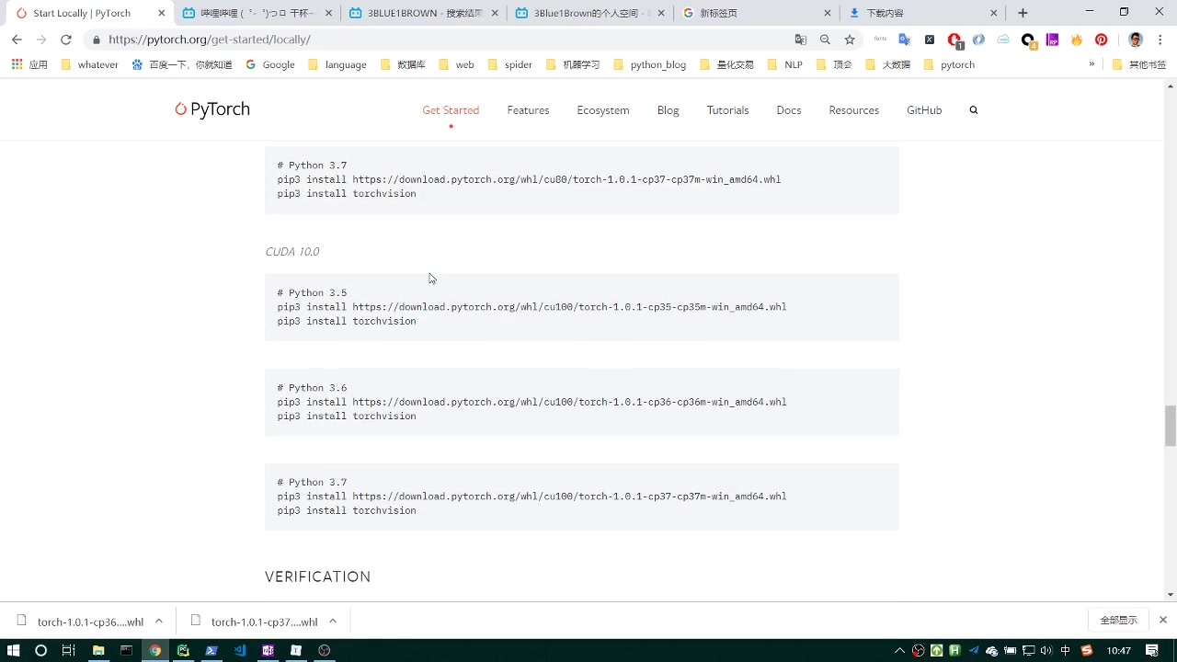Click the Google Translate page icon in address bar
Image resolution: width=1177 pixels, height=662 pixels.
point(801,40)
